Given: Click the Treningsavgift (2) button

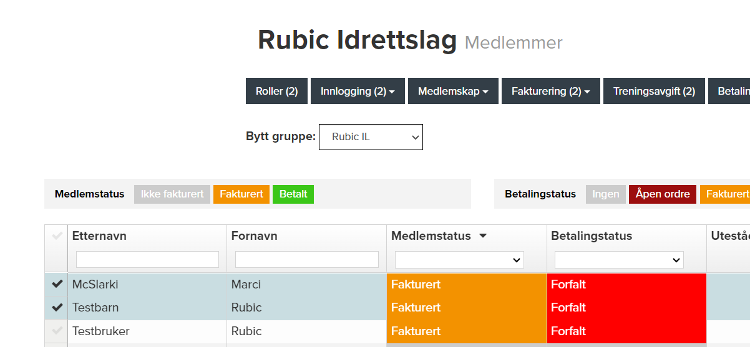Looking at the screenshot, I should [654, 91].
